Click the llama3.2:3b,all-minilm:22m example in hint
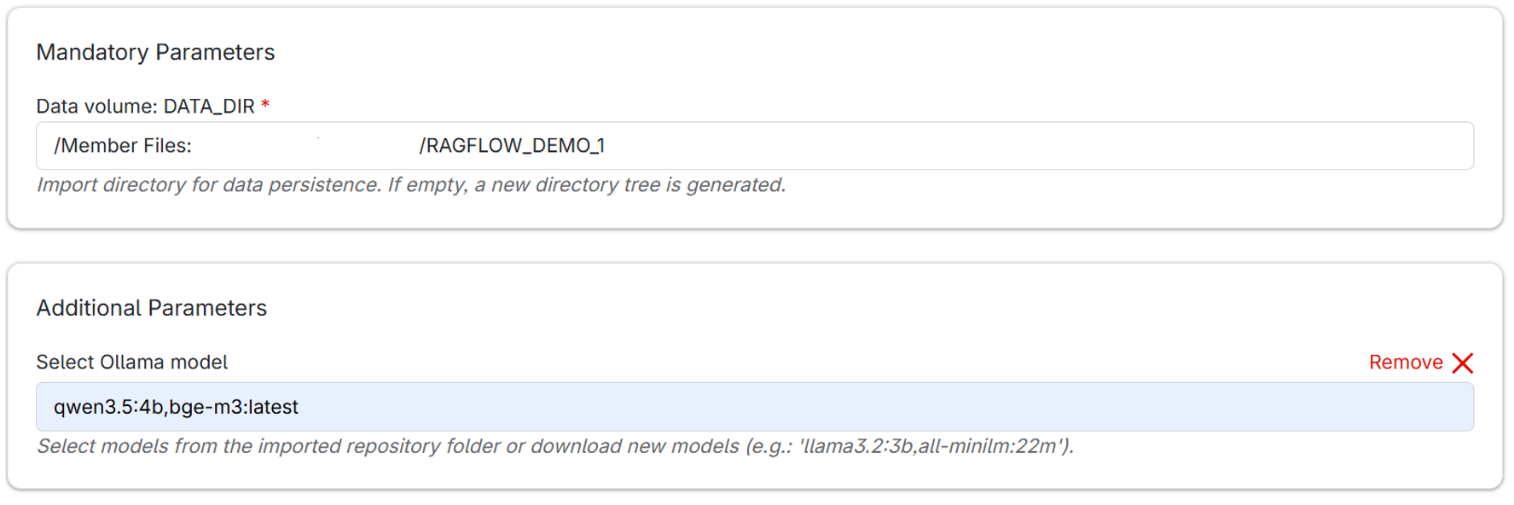 click(x=931, y=446)
